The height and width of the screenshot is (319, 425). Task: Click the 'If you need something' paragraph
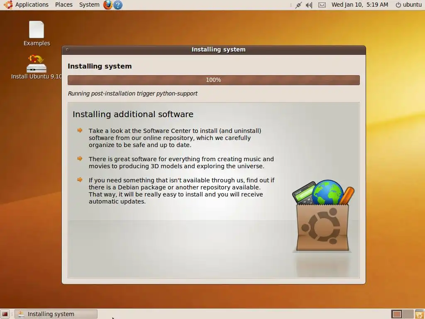pos(182,191)
